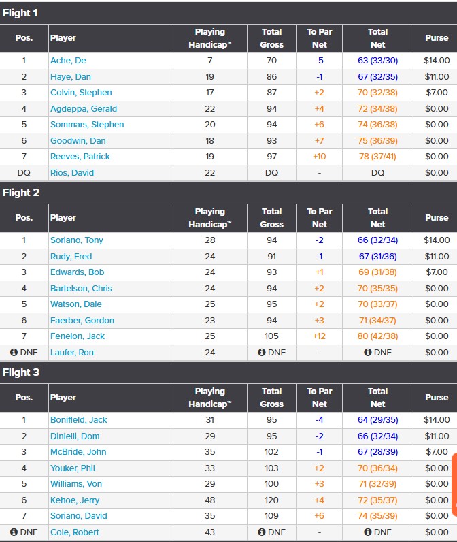Click info icon in Cole's Total Net cell
457x542 pixels.
[368, 532]
